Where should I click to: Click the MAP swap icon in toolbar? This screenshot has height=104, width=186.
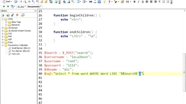[x=51, y=2]
